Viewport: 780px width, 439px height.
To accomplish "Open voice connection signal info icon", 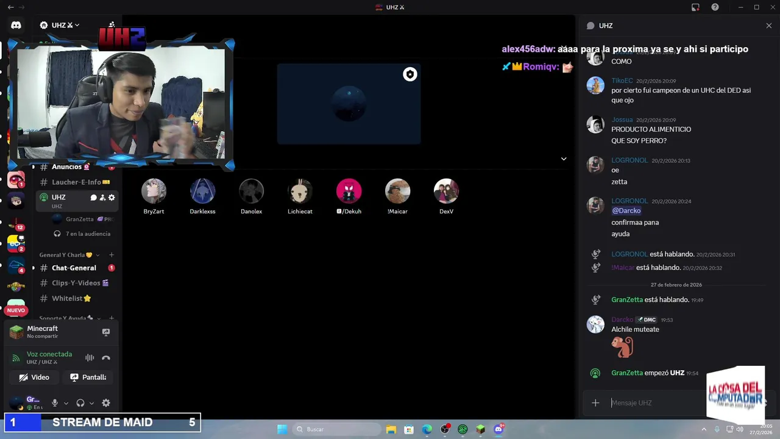I will pos(16,358).
